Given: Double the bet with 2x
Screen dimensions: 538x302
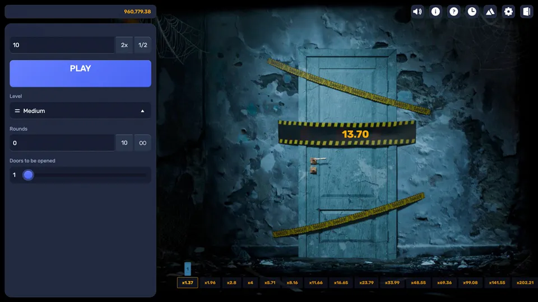Looking at the screenshot, I should [124, 45].
